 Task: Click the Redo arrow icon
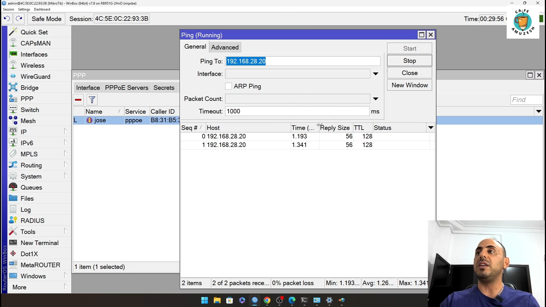(19, 19)
